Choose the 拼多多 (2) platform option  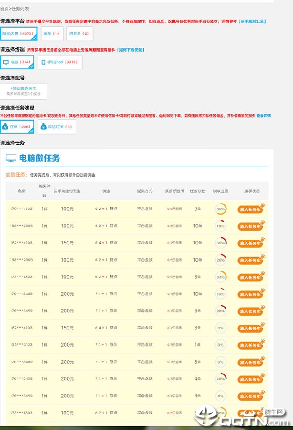tap(80, 33)
